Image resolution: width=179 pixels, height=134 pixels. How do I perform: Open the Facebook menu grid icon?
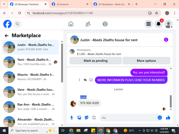149,24
